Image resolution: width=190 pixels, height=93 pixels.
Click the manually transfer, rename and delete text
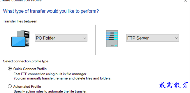click(x=62, y=78)
